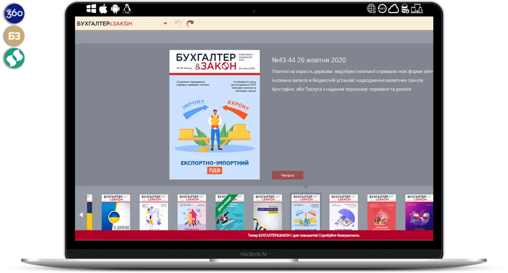508x273 pixels.
Task: Click the 24/7 clock icon
Action: [382, 9]
